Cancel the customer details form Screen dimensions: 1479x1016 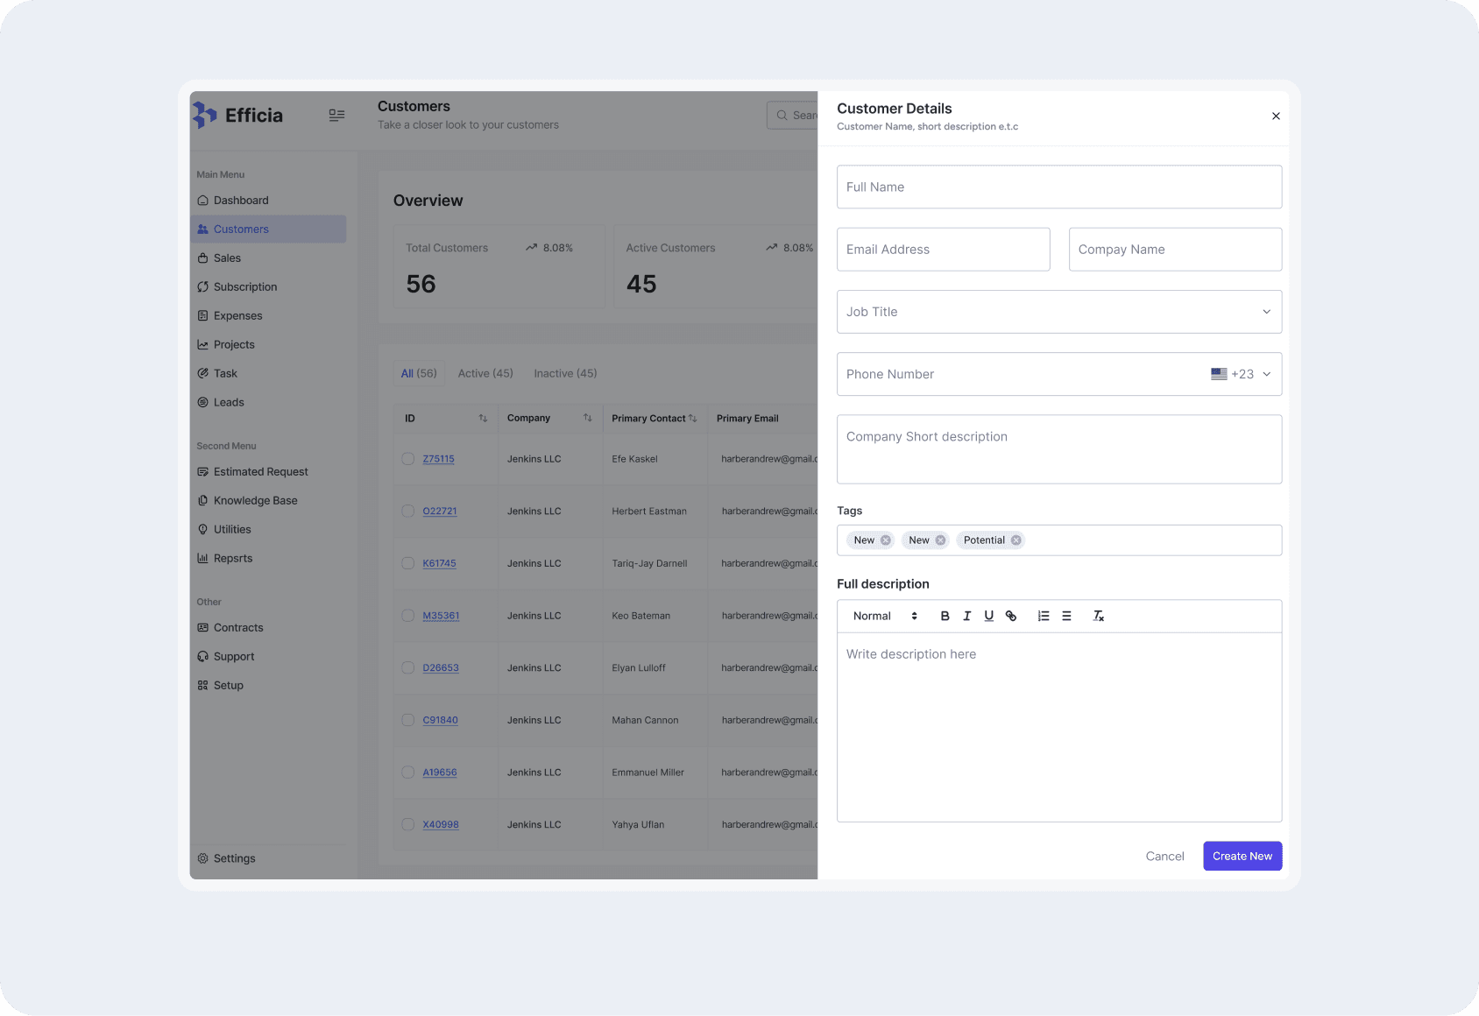pos(1164,856)
